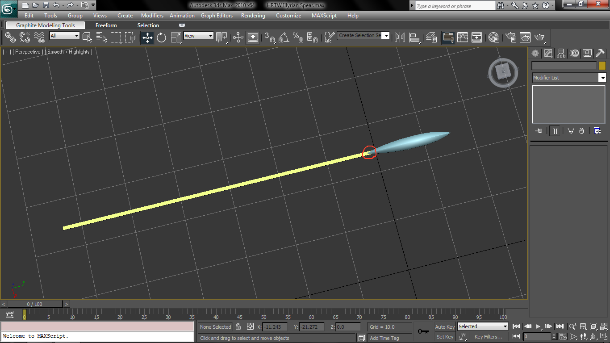The height and width of the screenshot is (343, 610).
Task: Open selection filter All dropdown
Action: pos(64,36)
